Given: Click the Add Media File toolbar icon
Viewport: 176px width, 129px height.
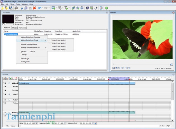Looking at the screenshot, I should pos(53,8).
